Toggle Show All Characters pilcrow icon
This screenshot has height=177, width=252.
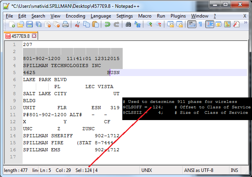tap(200, 25)
